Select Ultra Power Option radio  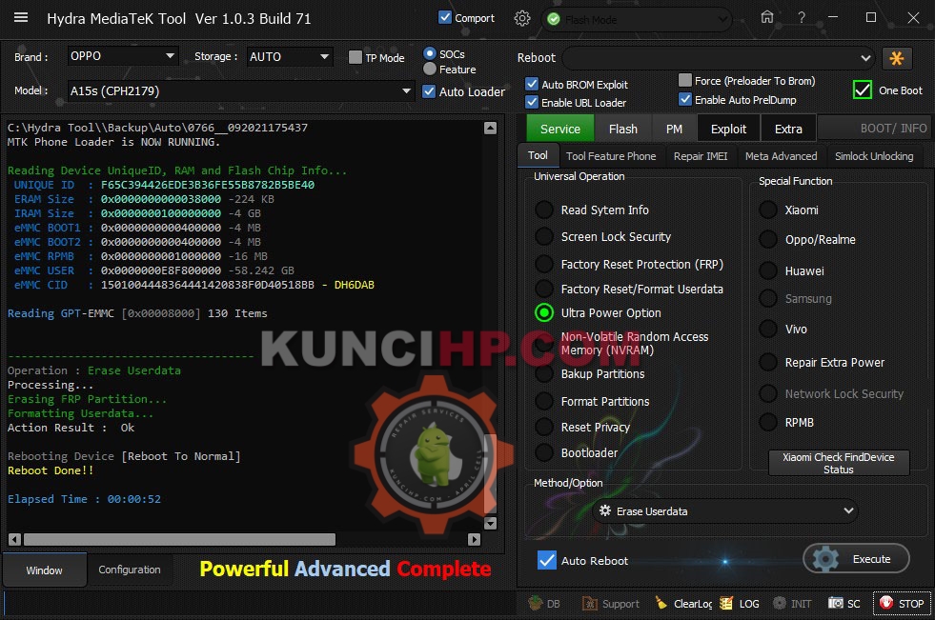(x=544, y=312)
